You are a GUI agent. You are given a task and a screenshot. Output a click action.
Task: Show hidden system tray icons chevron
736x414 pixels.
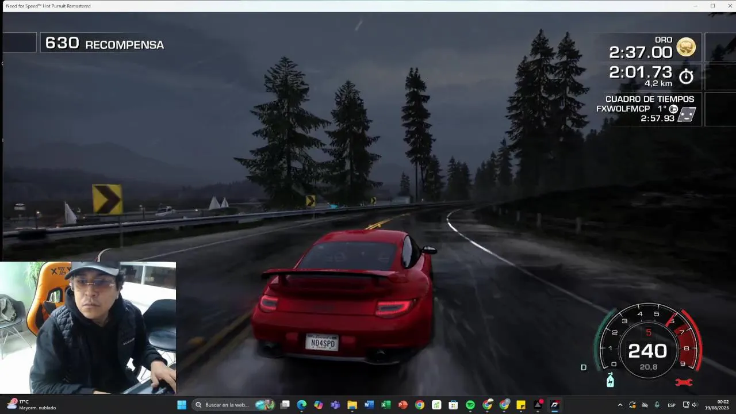click(620, 405)
